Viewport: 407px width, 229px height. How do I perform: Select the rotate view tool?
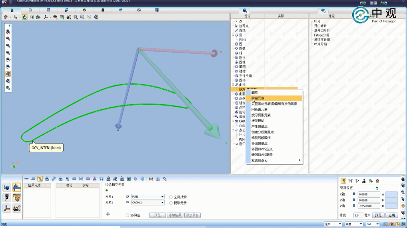click(25, 17)
